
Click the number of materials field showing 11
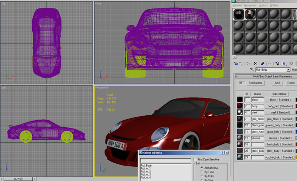pos(242,83)
